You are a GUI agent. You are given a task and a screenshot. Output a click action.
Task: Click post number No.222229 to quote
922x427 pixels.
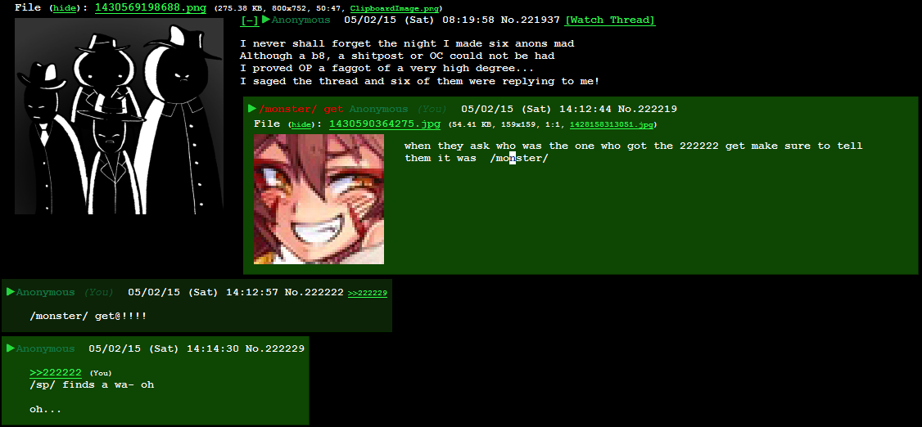pyautogui.click(x=274, y=348)
